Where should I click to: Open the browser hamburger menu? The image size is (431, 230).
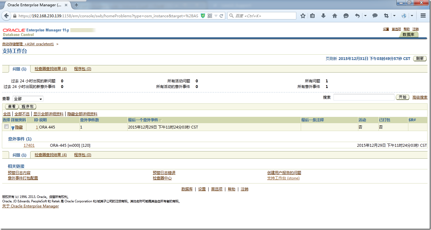pyautogui.click(x=423, y=16)
